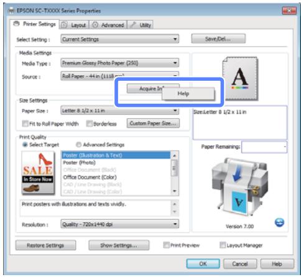301x277 pixels.
Task: Click the Restore Settings button
Action: pos(45,245)
